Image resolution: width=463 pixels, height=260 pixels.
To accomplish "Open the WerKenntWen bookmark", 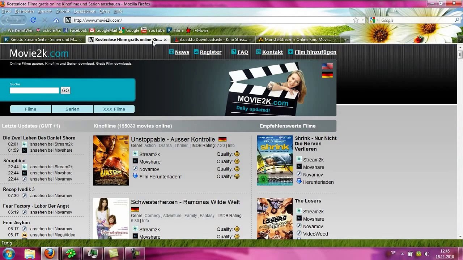I will 18,30.
